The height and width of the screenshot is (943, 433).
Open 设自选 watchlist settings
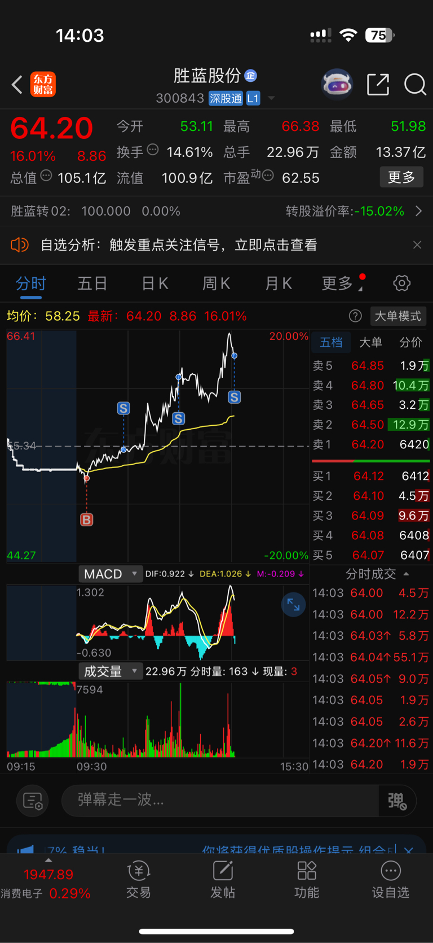tap(390, 880)
